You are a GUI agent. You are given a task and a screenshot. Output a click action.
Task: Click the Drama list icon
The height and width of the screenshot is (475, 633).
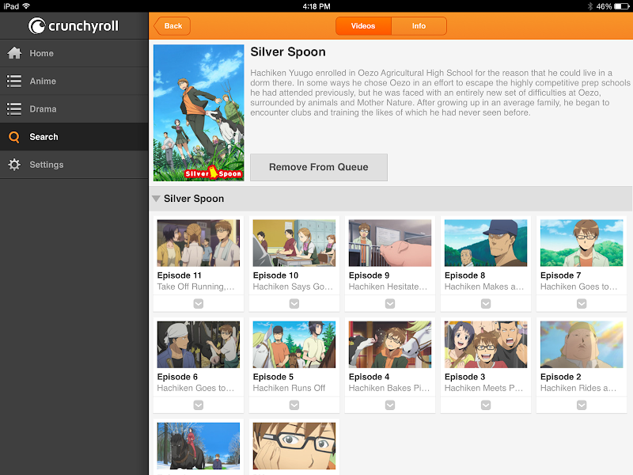tap(14, 108)
